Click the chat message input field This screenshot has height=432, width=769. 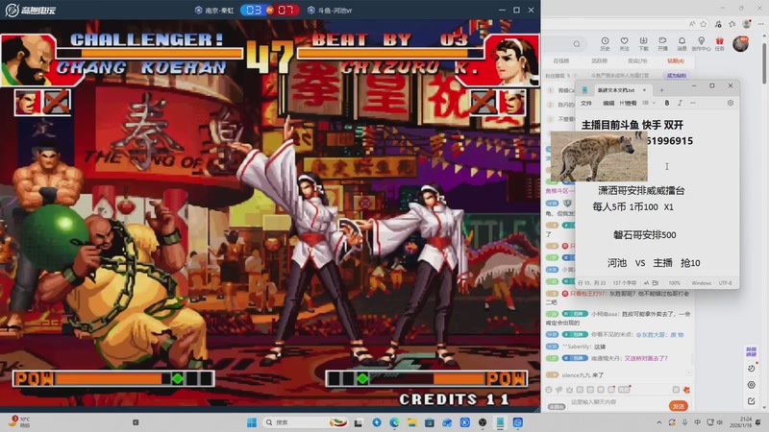coord(618,402)
